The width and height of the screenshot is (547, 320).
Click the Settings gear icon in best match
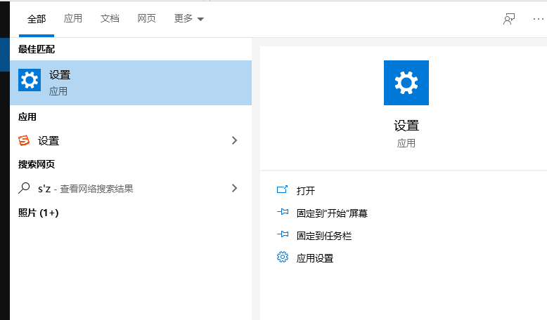click(x=30, y=81)
